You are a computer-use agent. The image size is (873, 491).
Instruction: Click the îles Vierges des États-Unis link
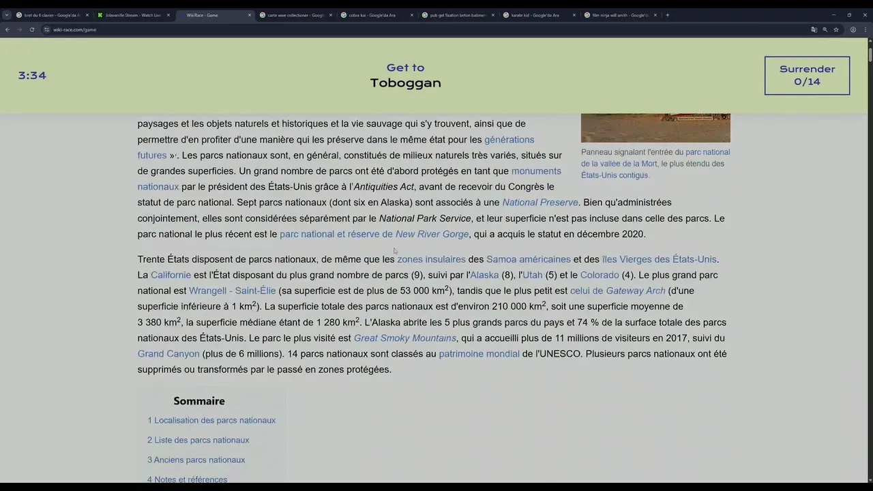pos(660,259)
